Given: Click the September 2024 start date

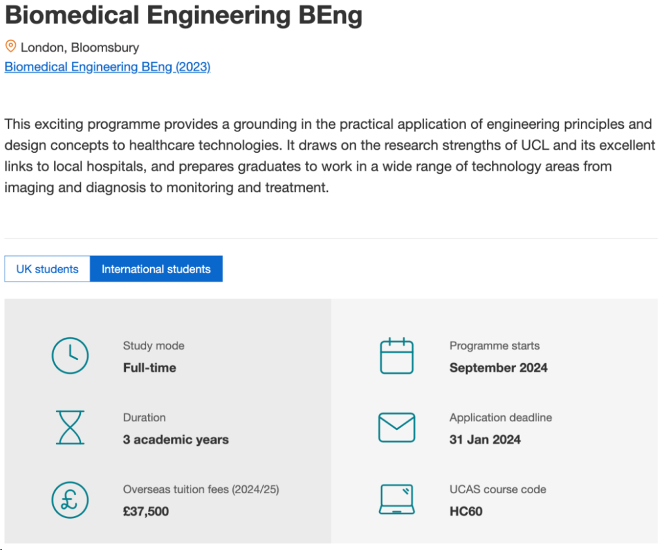Looking at the screenshot, I should [x=499, y=368].
